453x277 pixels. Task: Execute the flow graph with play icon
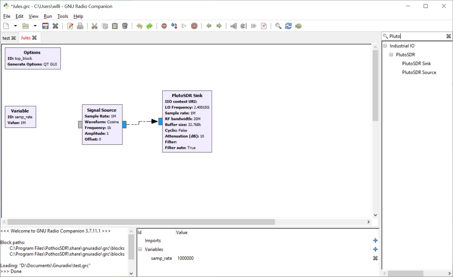(184, 26)
